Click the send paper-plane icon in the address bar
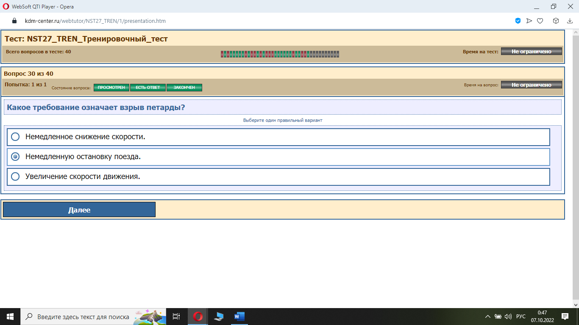 click(x=529, y=21)
